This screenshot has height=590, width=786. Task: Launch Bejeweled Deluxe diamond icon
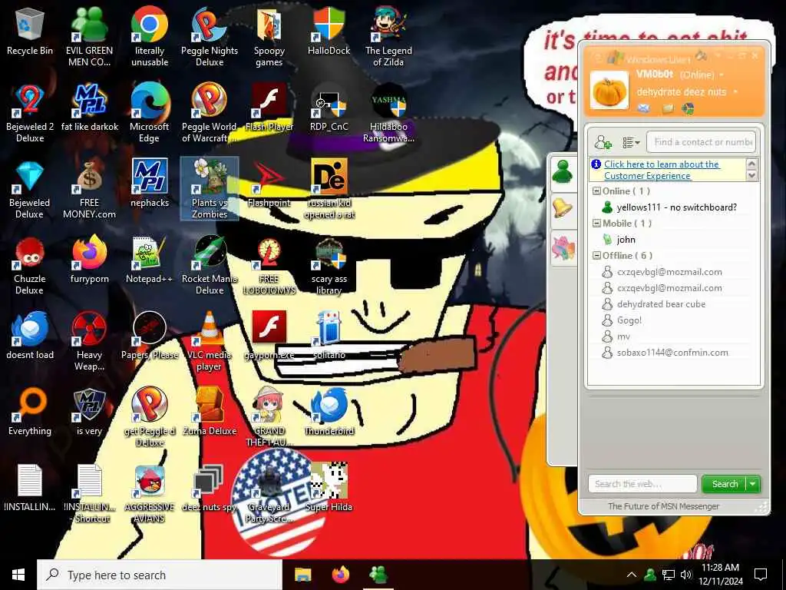click(x=30, y=189)
